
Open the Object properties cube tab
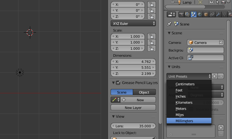click(x=206, y=14)
